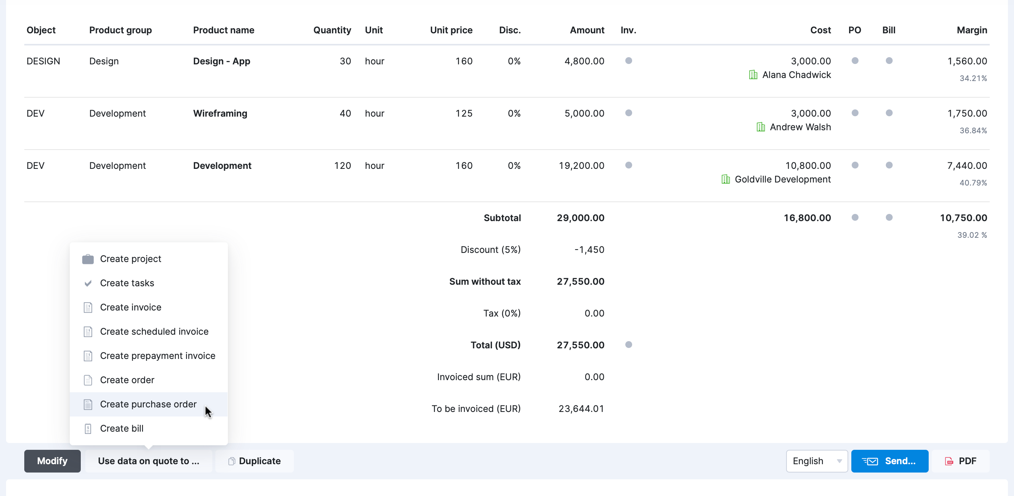Viewport: 1014px width, 496px height.
Task: Select Create scheduled invoice menu entry
Action: click(x=149, y=332)
